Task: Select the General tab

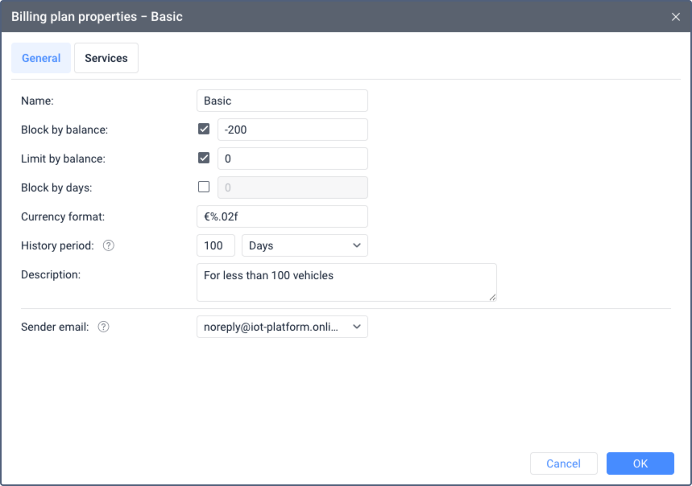Action: [41, 58]
